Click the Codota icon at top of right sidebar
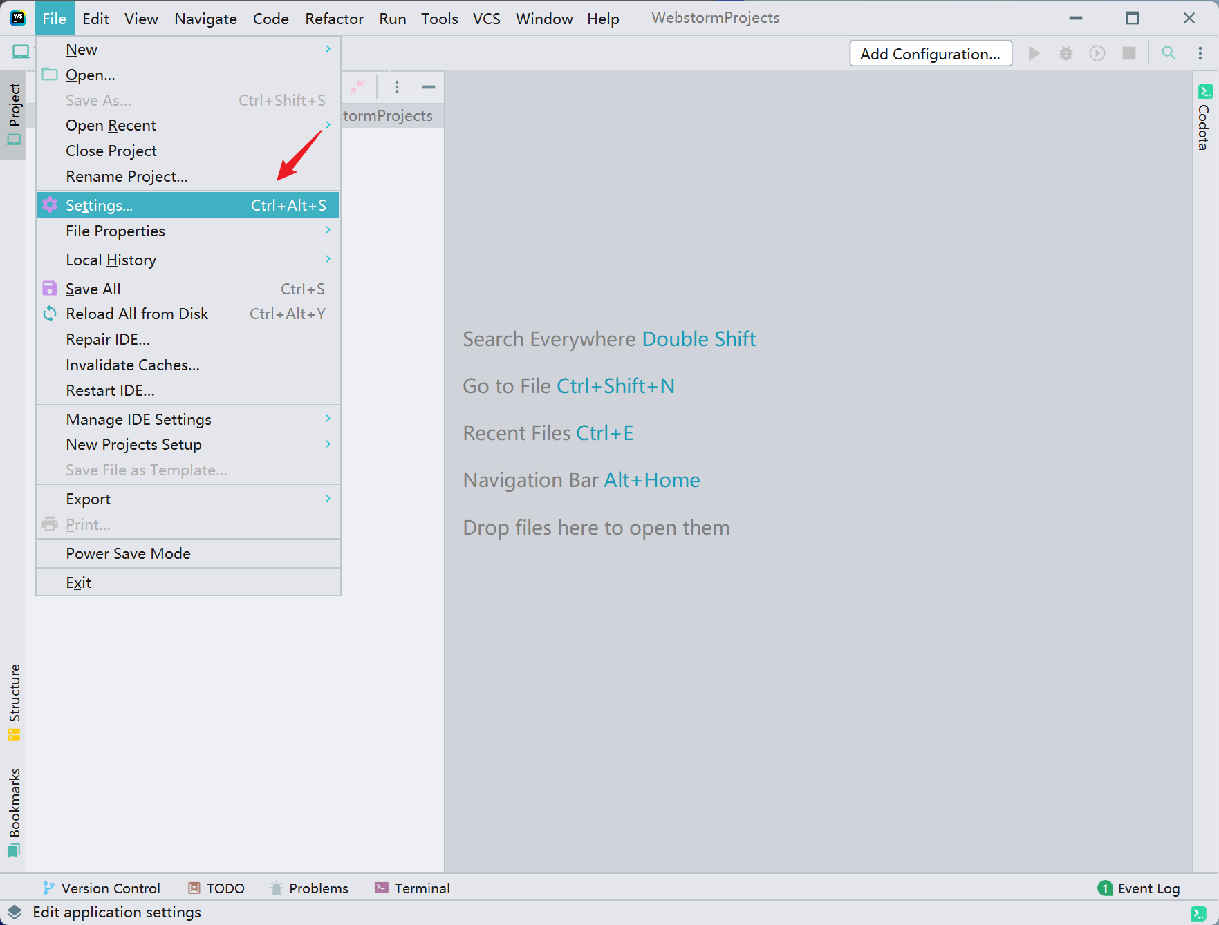The width and height of the screenshot is (1219, 925). coord(1205,91)
